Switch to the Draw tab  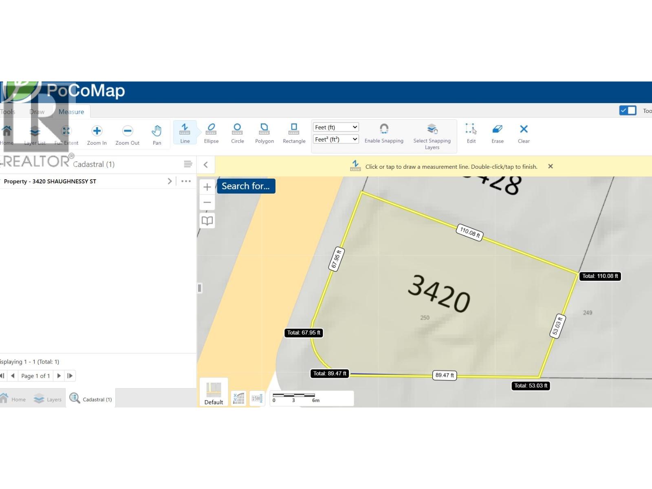(37, 112)
